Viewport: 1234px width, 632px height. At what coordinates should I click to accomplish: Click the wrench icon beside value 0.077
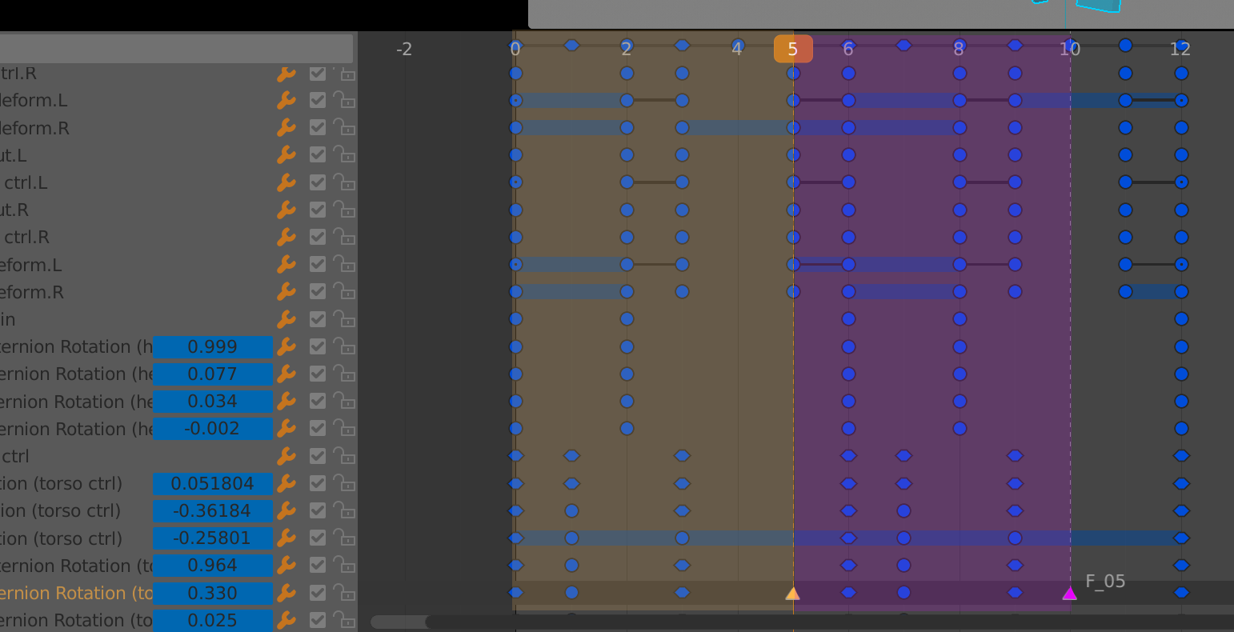[286, 374]
